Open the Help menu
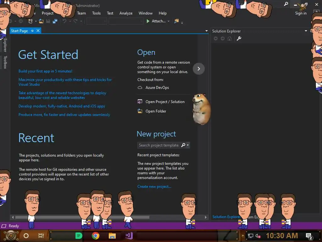The width and height of the screenshot is (322, 242). 163,13
